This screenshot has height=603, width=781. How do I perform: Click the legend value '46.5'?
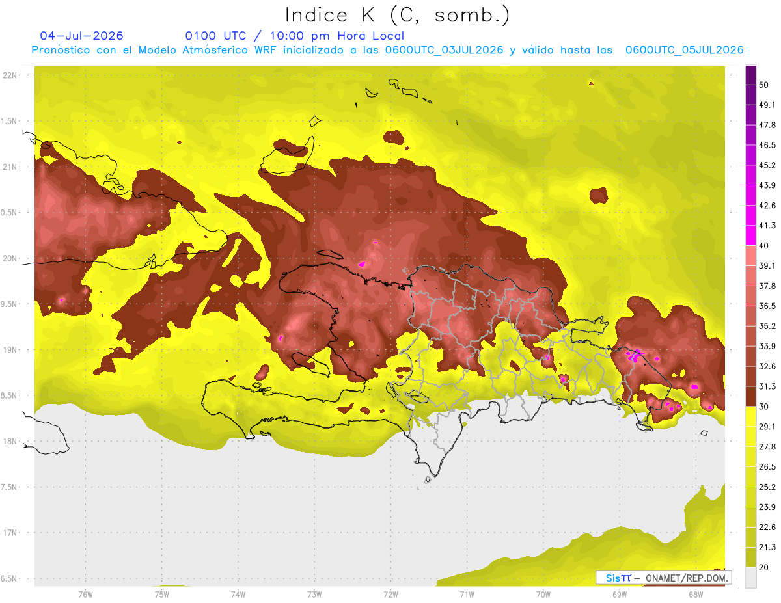point(767,145)
